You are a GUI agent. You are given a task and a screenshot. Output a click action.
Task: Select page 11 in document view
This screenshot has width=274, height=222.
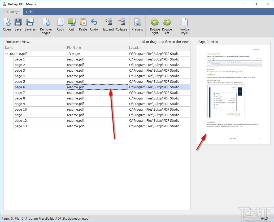pyautogui.click(x=102, y=115)
